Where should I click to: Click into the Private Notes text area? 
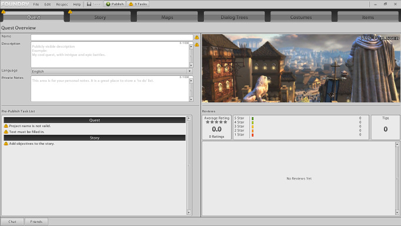click(110, 88)
